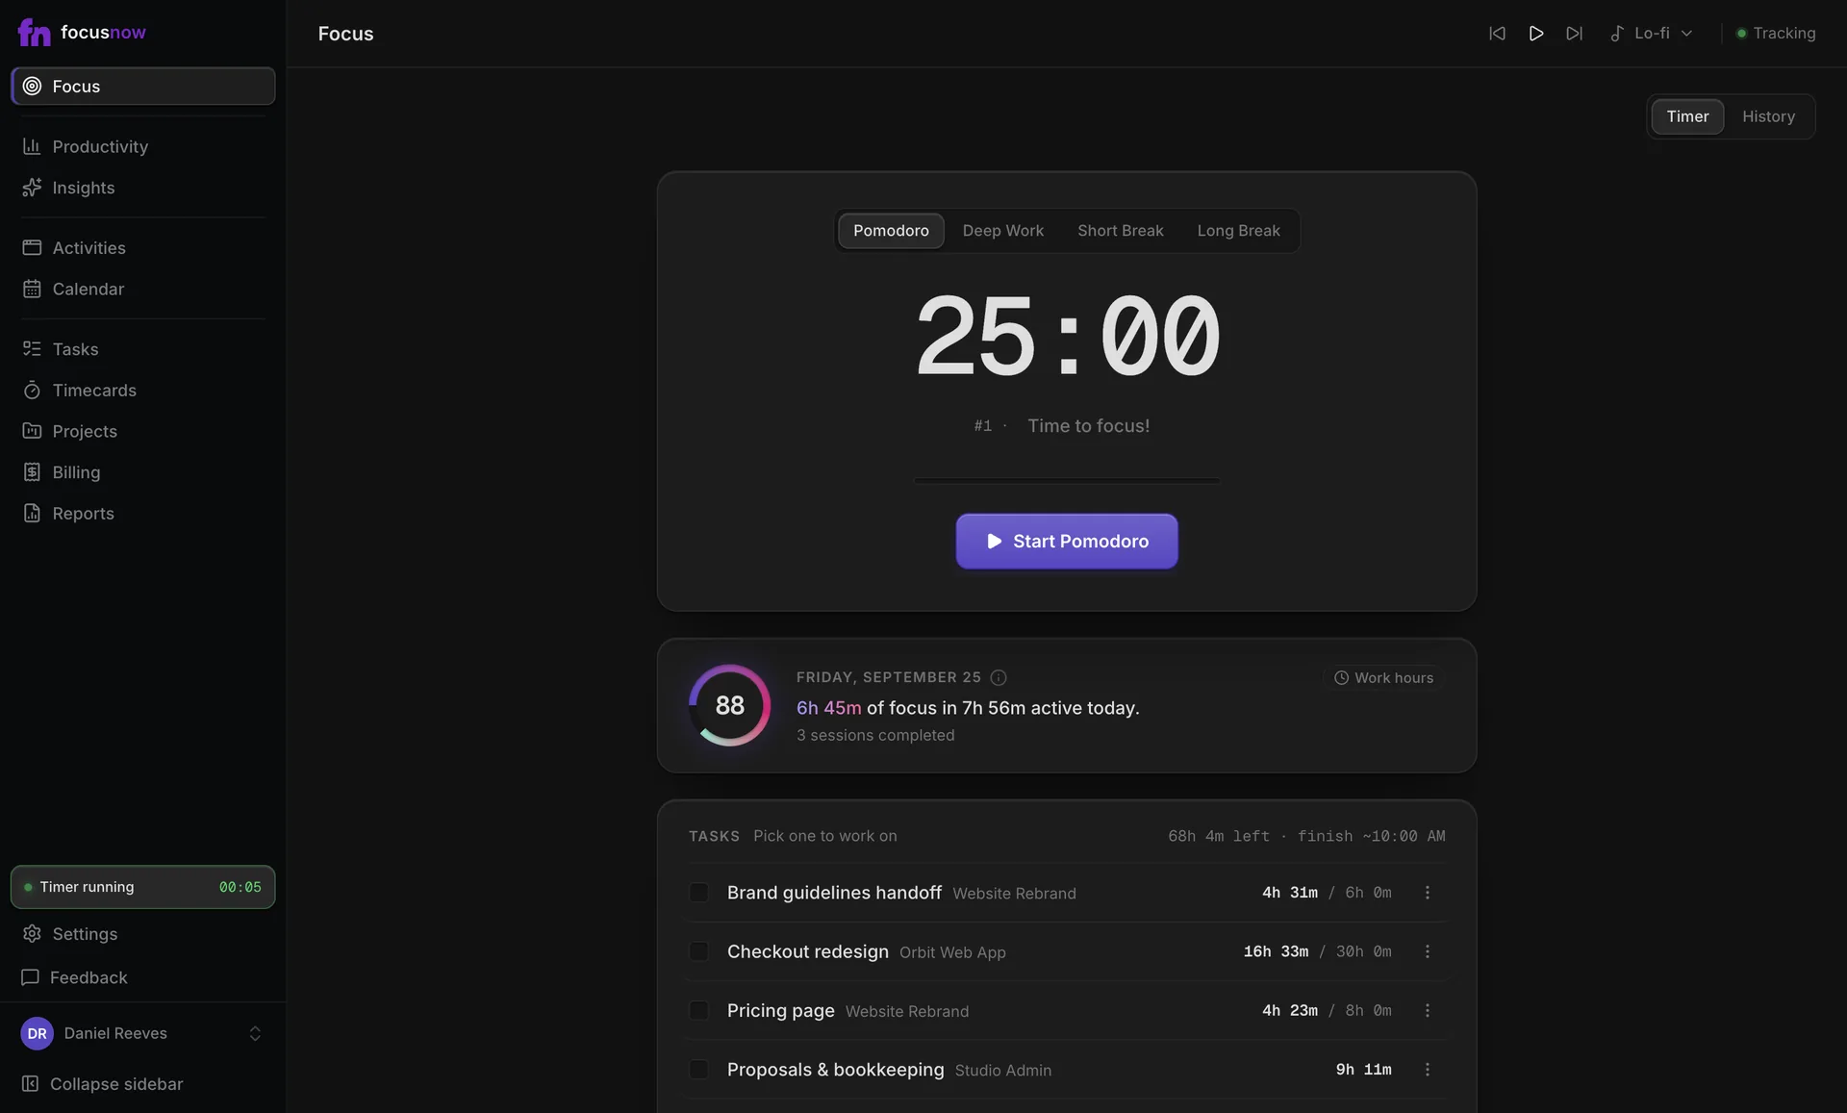Click the focusnow logo icon
Image resolution: width=1847 pixels, height=1113 pixels.
coord(34,33)
